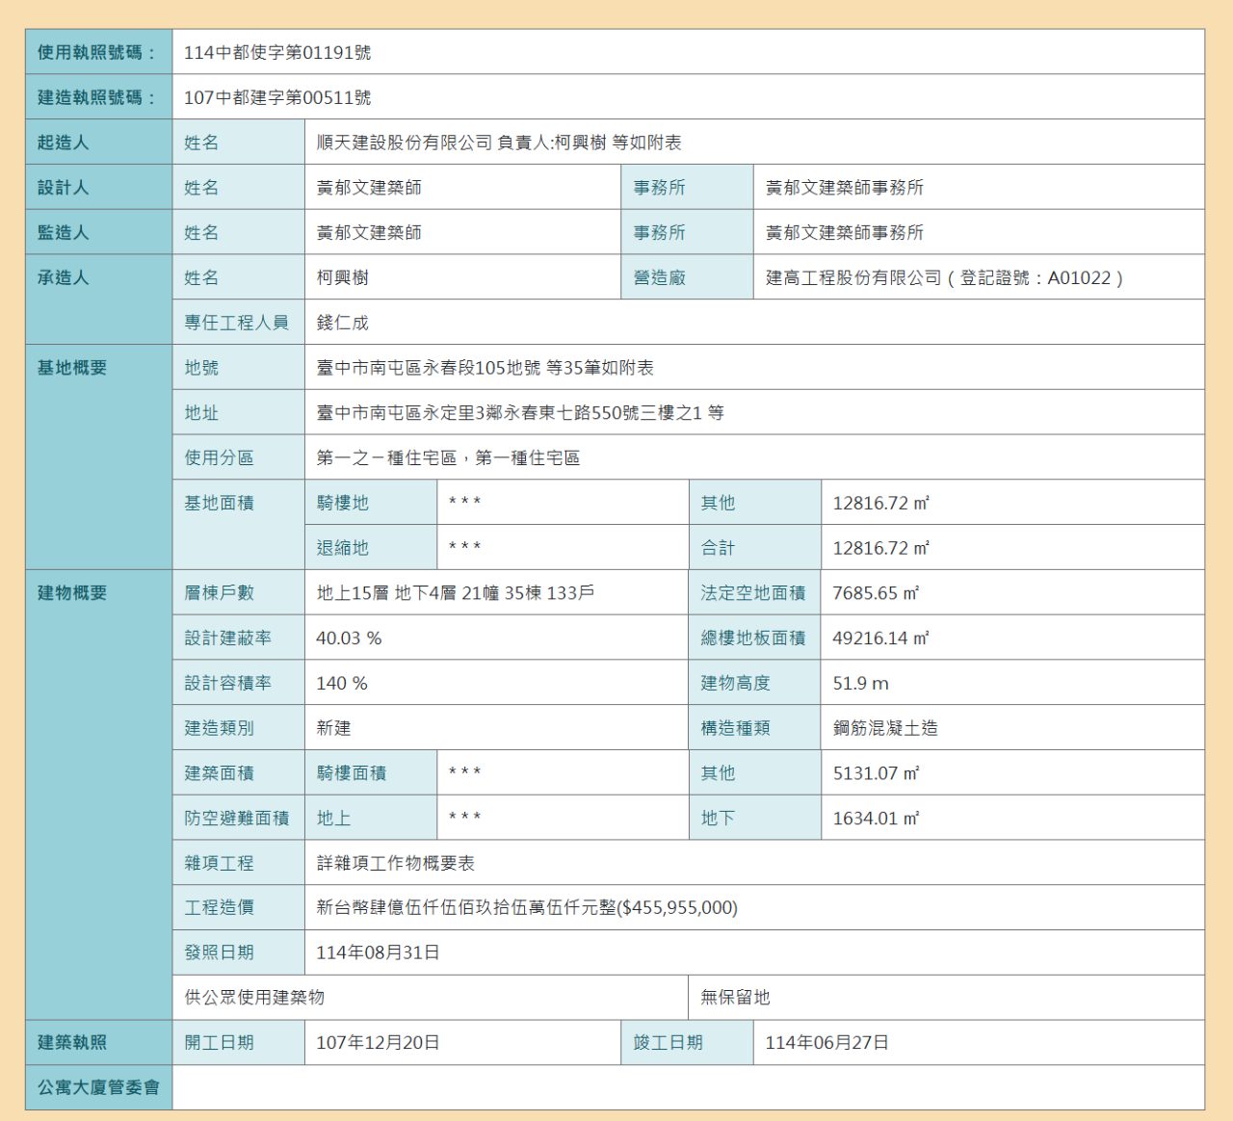
Task: Click the 總樓地板面積 value 49216.14 ㎡
Action: (880, 639)
